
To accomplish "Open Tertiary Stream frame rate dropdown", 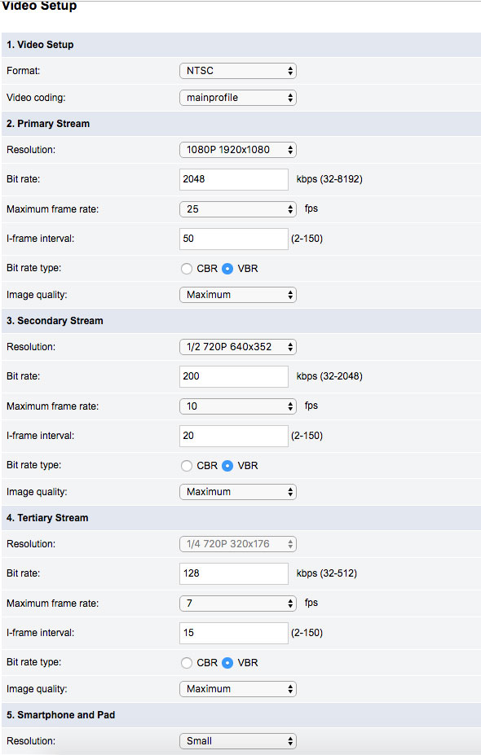I will [x=237, y=604].
